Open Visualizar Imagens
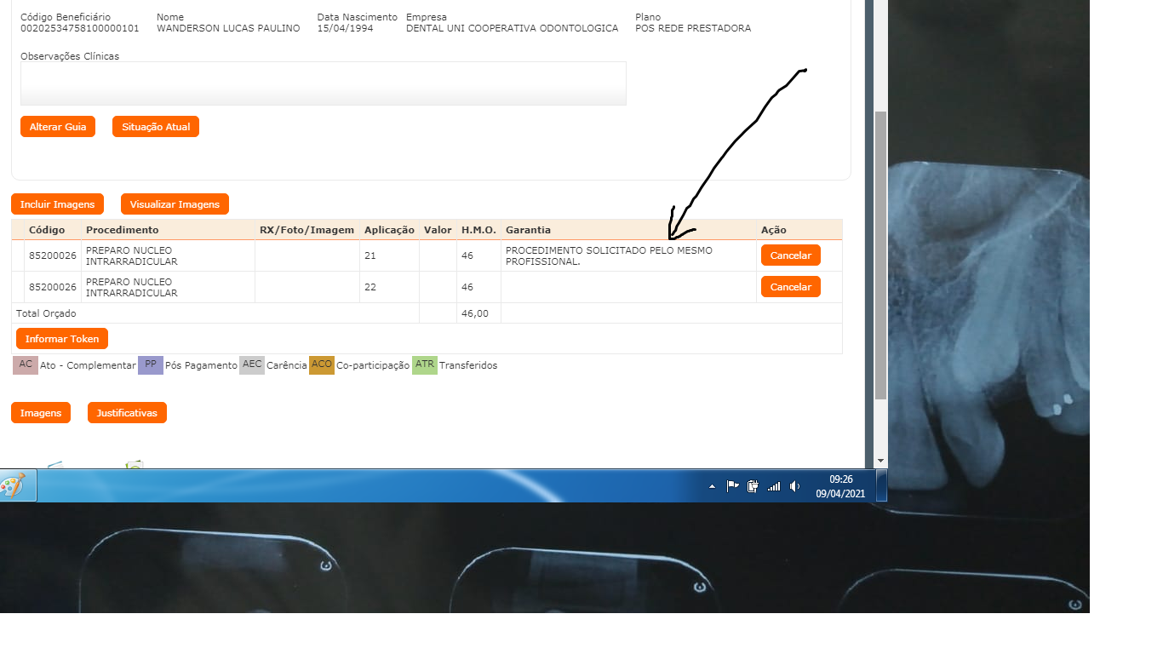This screenshot has height=654, width=1163. pos(175,204)
